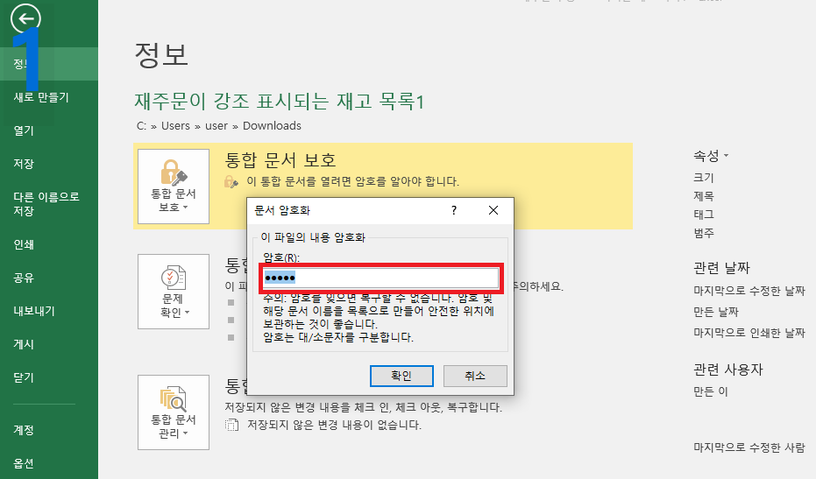Choose 다른 이름으로 저장 in sidebar
Screen dimensions: 816x479
click(x=46, y=204)
